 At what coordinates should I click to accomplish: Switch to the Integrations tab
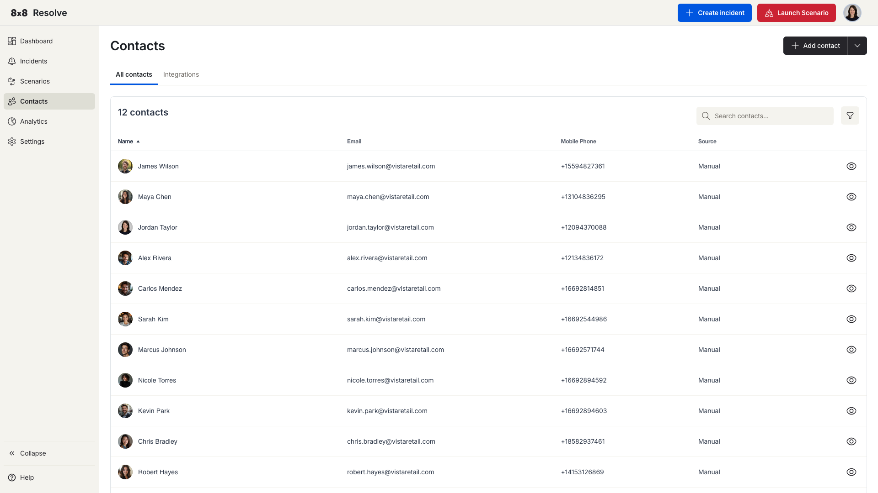181,74
